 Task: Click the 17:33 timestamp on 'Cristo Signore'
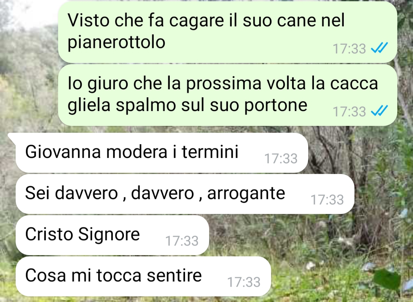pyautogui.click(x=182, y=241)
